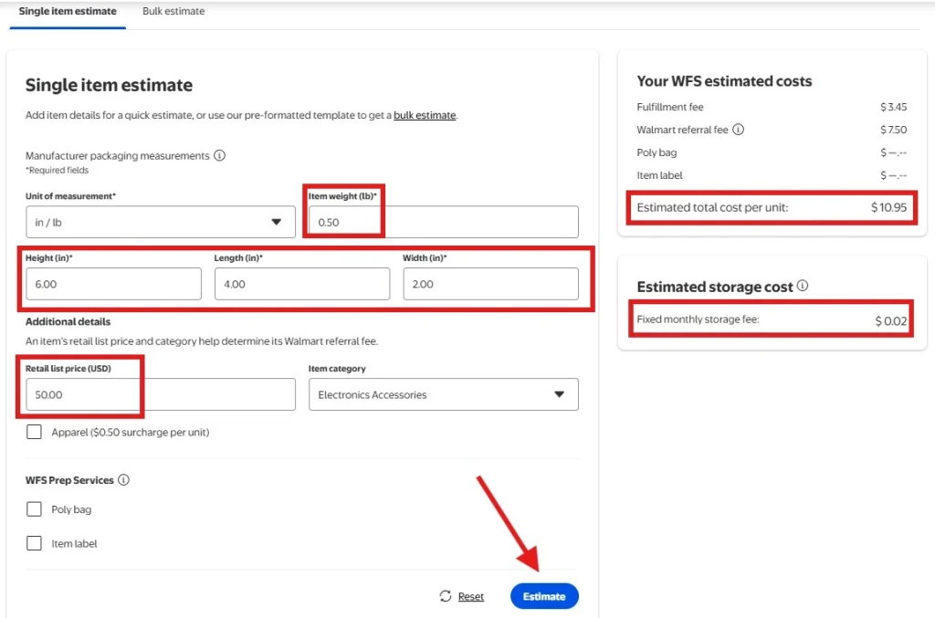The image size is (935, 618).
Task: Show Walmart referral fee info
Action: point(738,130)
